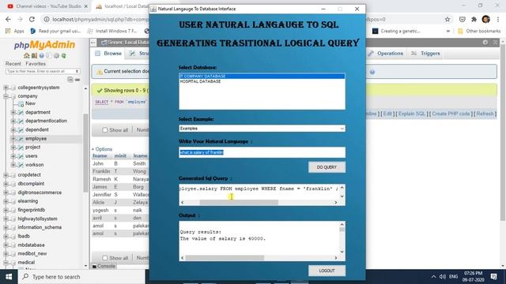Click the log out icon beside home
Image resolution: width=506 pixels, height=284 pixels.
click(x=34, y=56)
